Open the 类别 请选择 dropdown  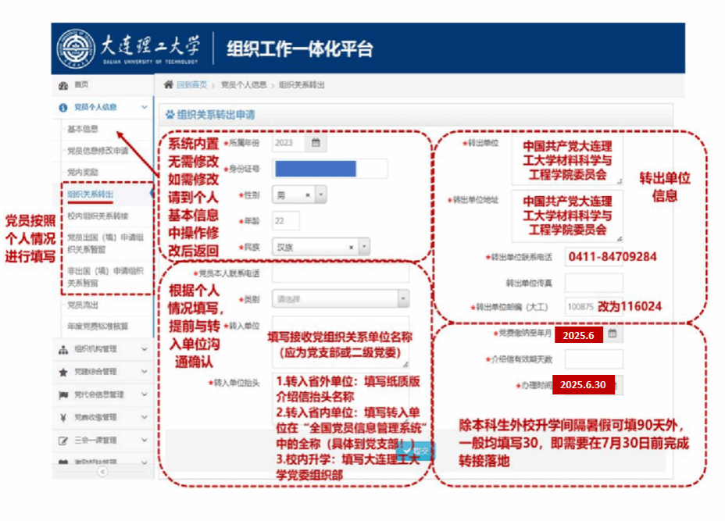(x=402, y=298)
